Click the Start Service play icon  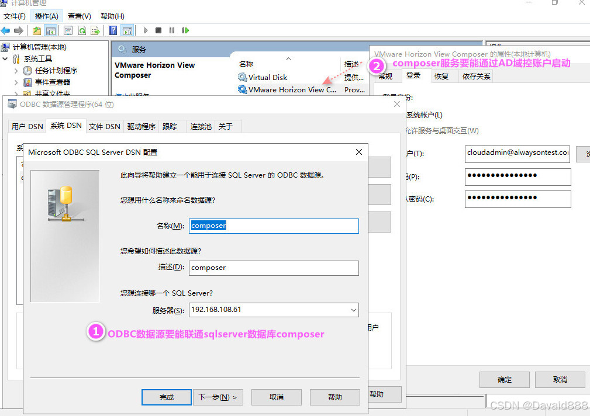tap(146, 30)
